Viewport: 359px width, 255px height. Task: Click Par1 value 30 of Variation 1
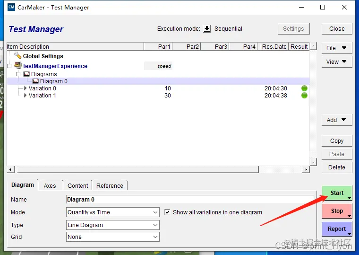pyautogui.click(x=168, y=96)
